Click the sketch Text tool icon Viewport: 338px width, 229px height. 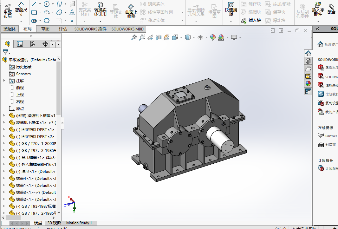coord(72,12)
